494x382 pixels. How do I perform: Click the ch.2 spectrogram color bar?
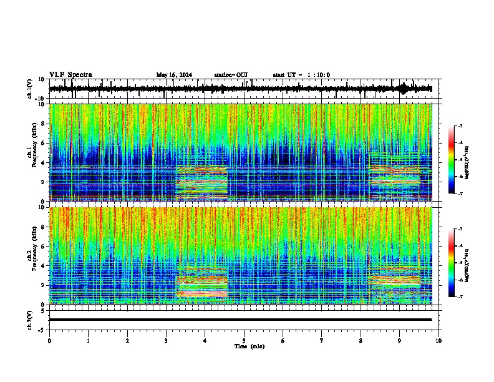click(451, 263)
